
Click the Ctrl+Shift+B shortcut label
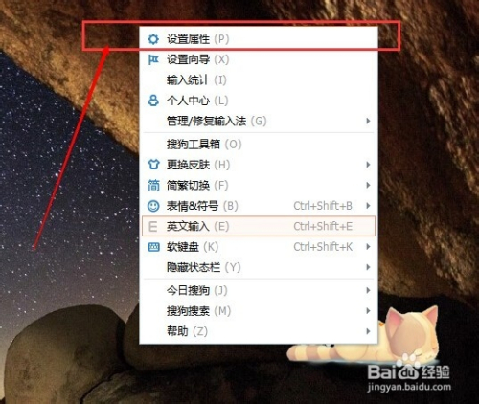(x=323, y=206)
